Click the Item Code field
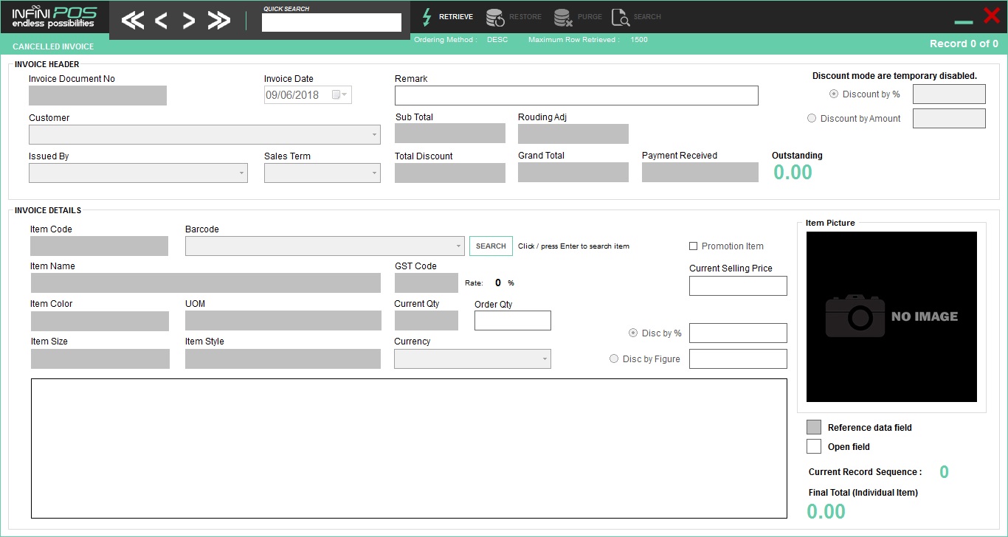1008x537 pixels. click(x=100, y=246)
